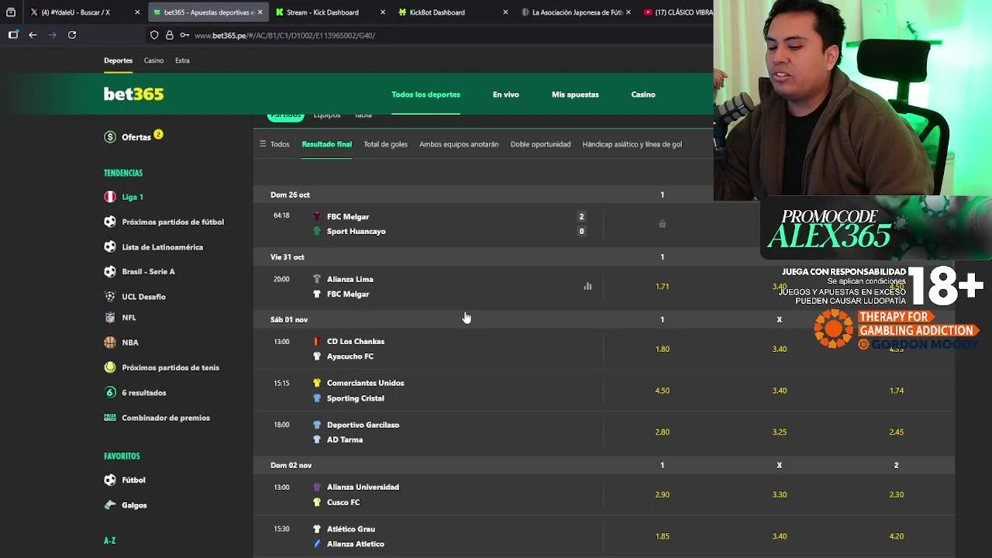Click the Fútbol ball icon in Favoritos

110,480
